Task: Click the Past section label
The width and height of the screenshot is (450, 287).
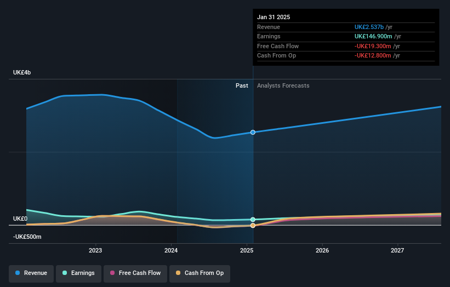Action: click(242, 86)
